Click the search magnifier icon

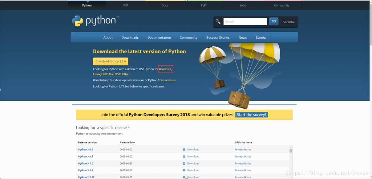coord(218,21)
